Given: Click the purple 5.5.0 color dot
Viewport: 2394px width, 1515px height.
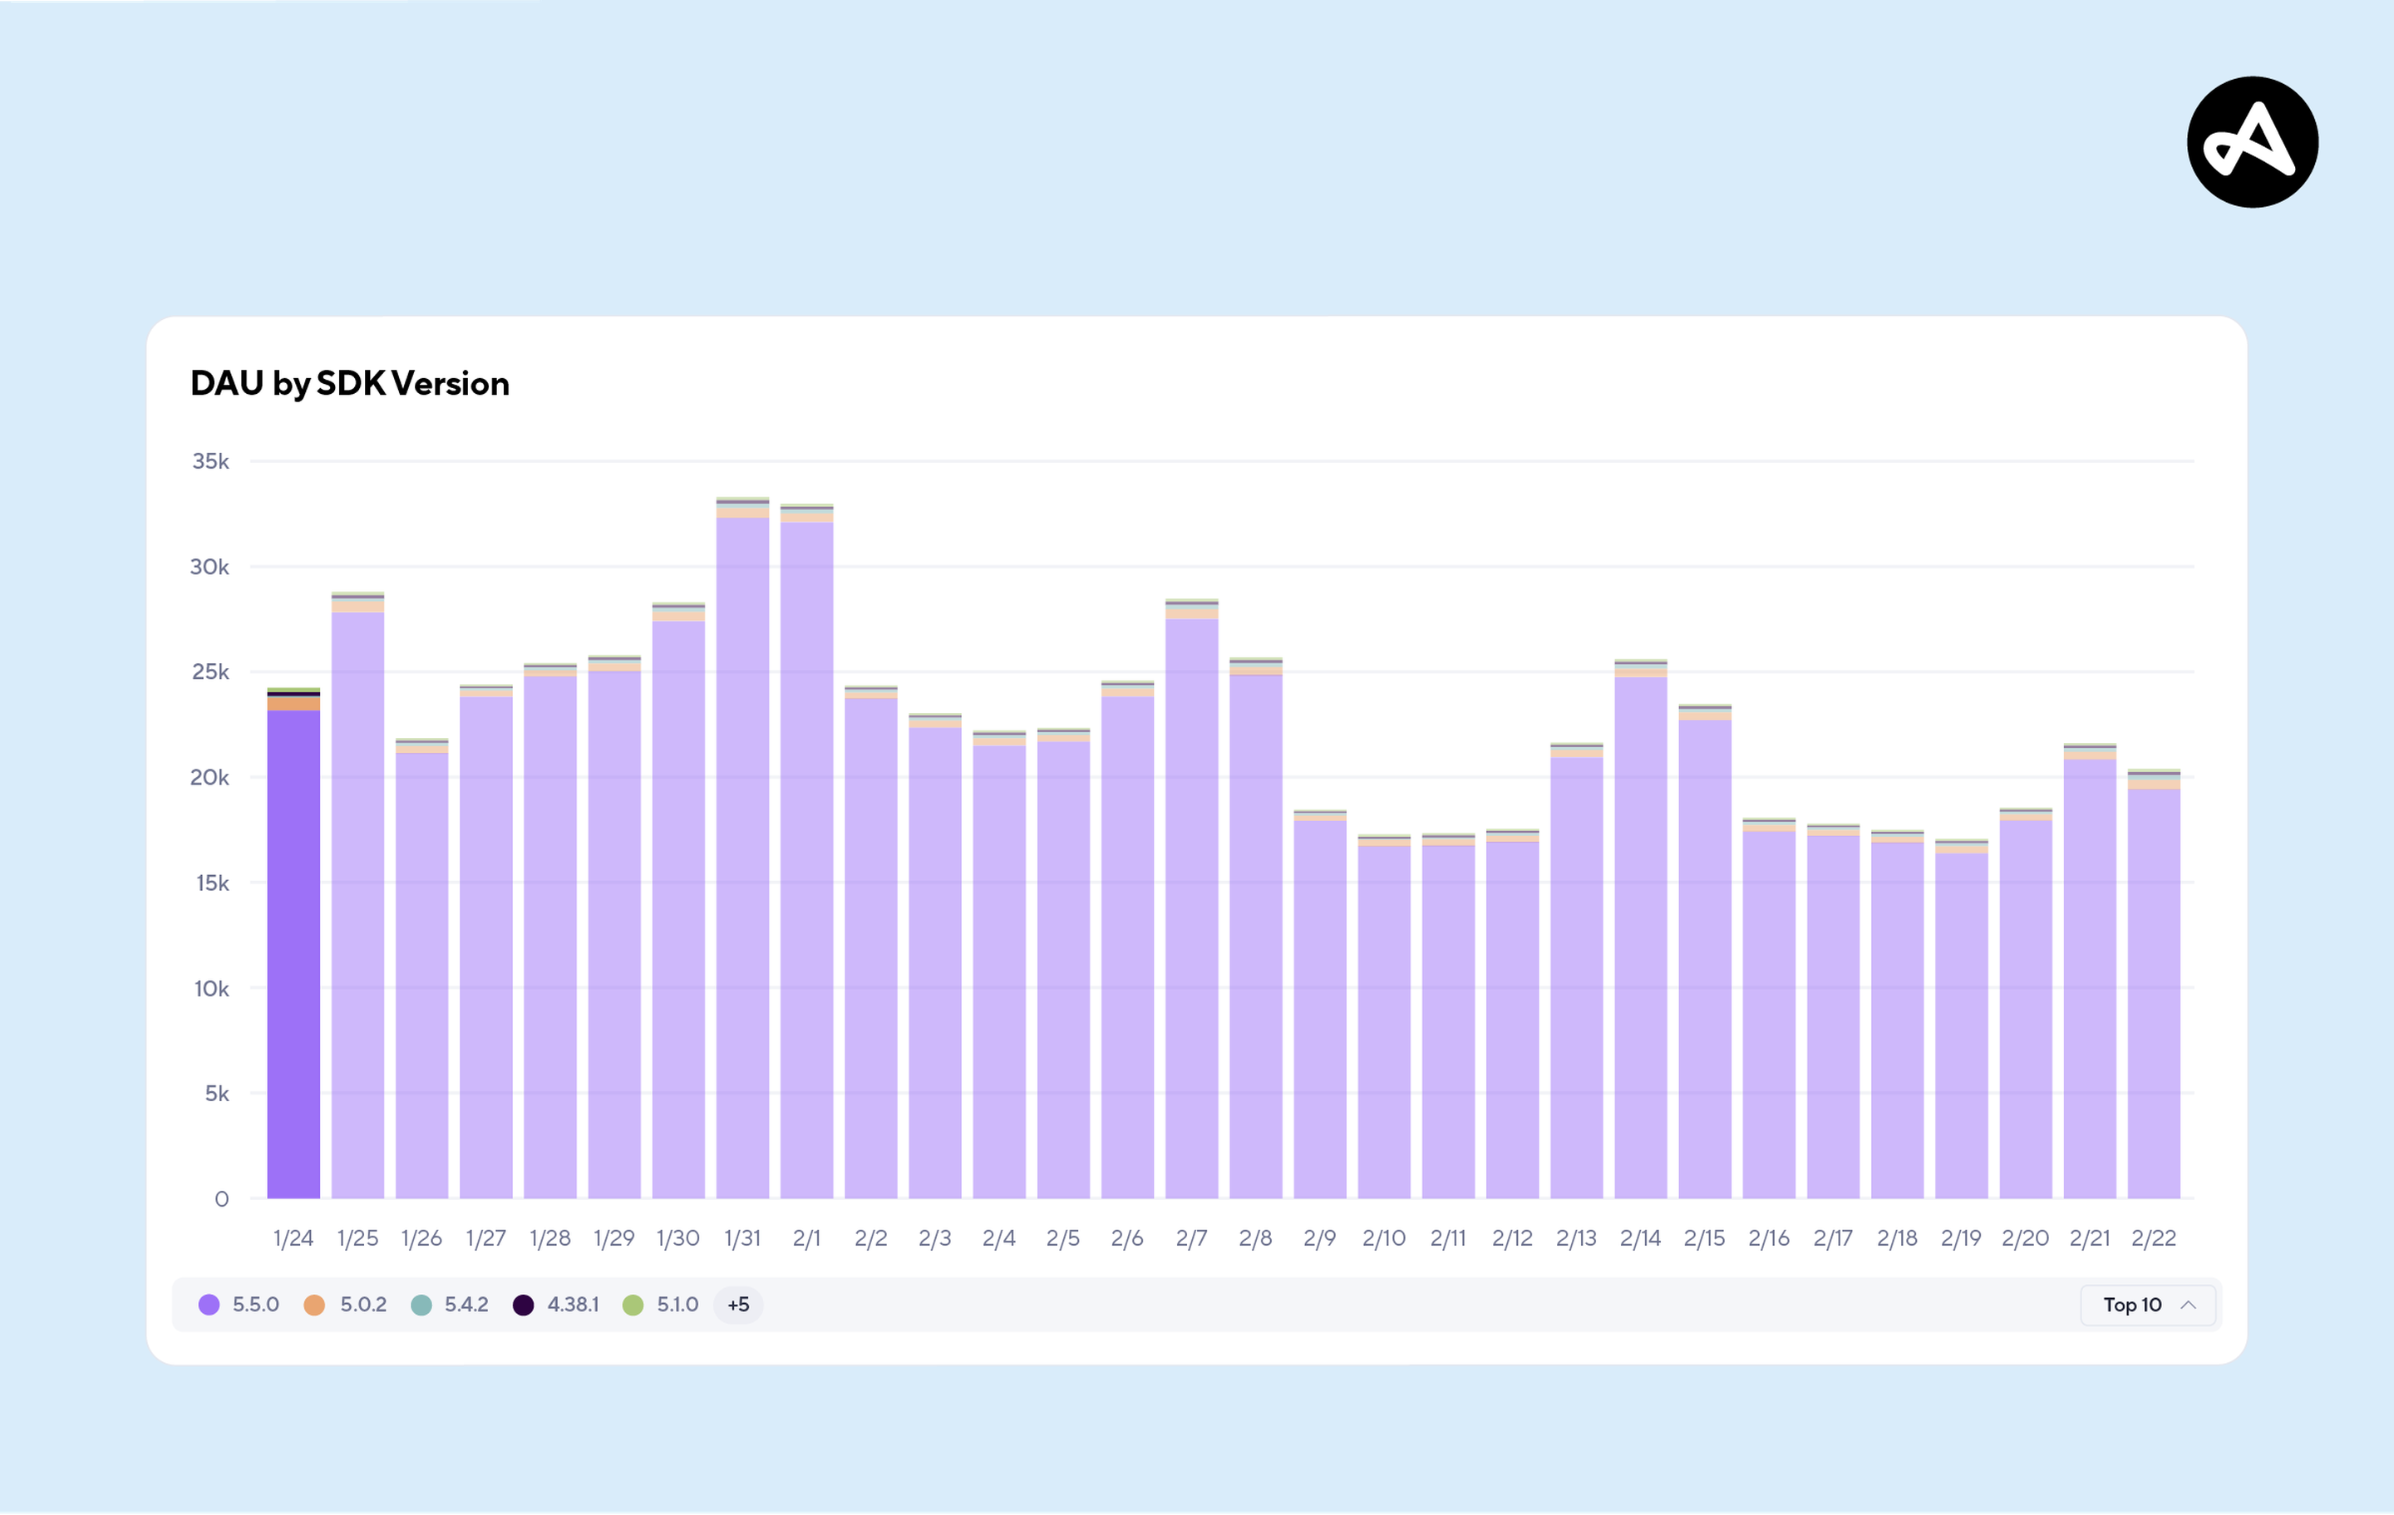Looking at the screenshot, I should pyautogui.click(x=209, y=1304).
